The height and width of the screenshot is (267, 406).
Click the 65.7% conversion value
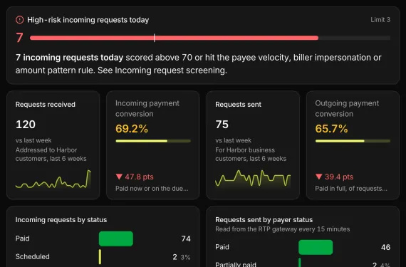(x=331, y=129)
